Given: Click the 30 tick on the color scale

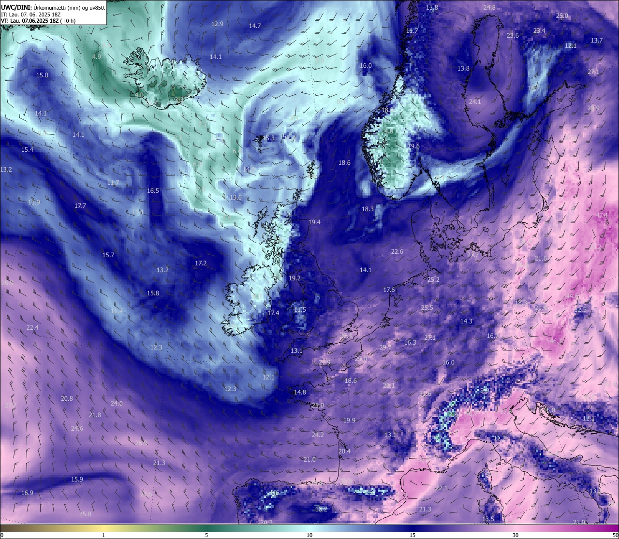Looking at the screenshot, I should click(516, 535).
